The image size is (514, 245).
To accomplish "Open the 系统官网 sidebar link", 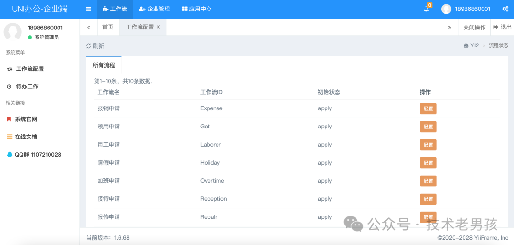I will 26,119.
